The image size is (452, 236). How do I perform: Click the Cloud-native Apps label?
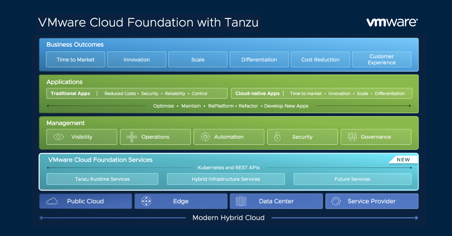pyautogui.click(x=258, y=94)
